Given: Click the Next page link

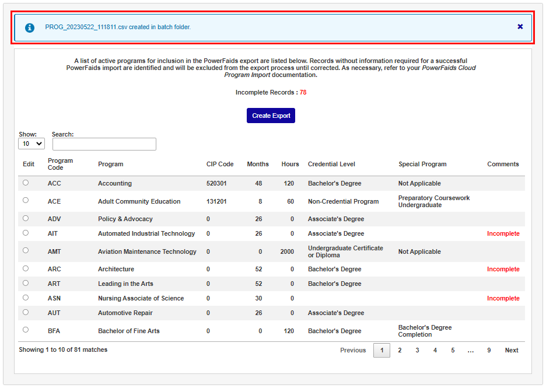Looking at the screenshot, I should [512, 350].
